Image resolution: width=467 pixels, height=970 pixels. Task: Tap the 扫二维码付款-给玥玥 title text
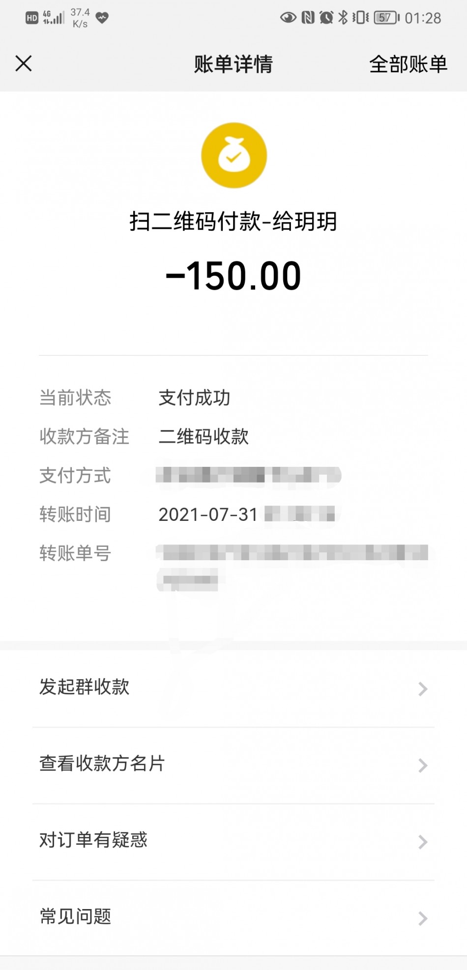[233, 221]
